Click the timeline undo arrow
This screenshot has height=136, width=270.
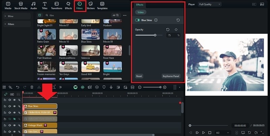pyautogui.click(x=18, y=87)
